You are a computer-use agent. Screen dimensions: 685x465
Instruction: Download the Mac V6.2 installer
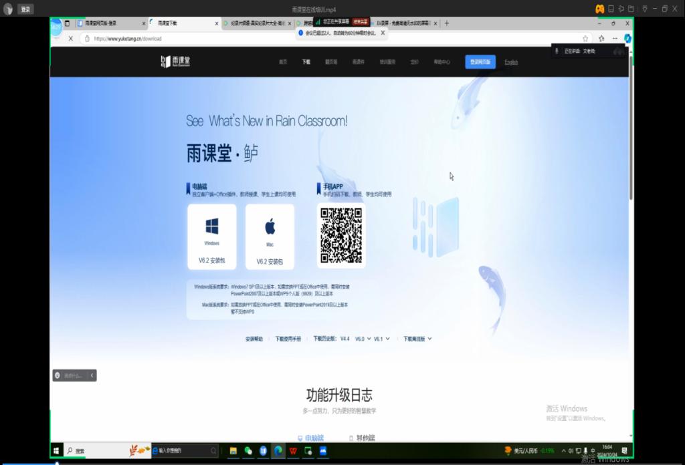pyautogui.click(x=270, y=237)
